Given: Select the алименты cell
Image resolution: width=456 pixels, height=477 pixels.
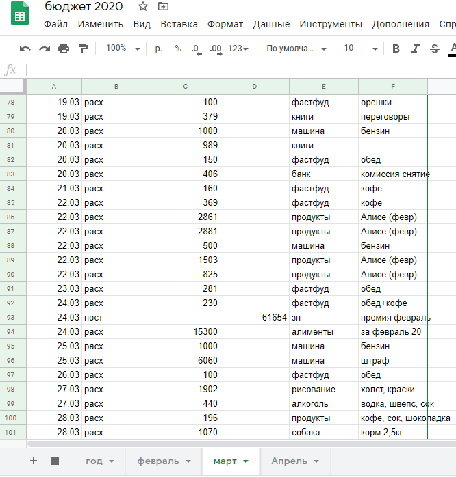Looking at the screenshot, I should point(324,331).
